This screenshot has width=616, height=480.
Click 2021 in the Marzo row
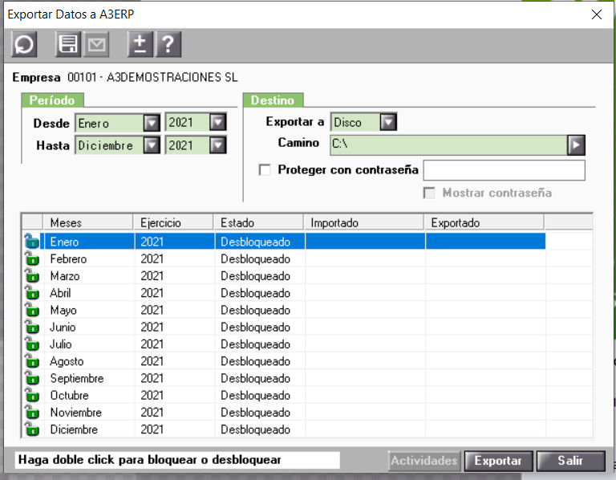pyautogui.click(x=152, y=276)
